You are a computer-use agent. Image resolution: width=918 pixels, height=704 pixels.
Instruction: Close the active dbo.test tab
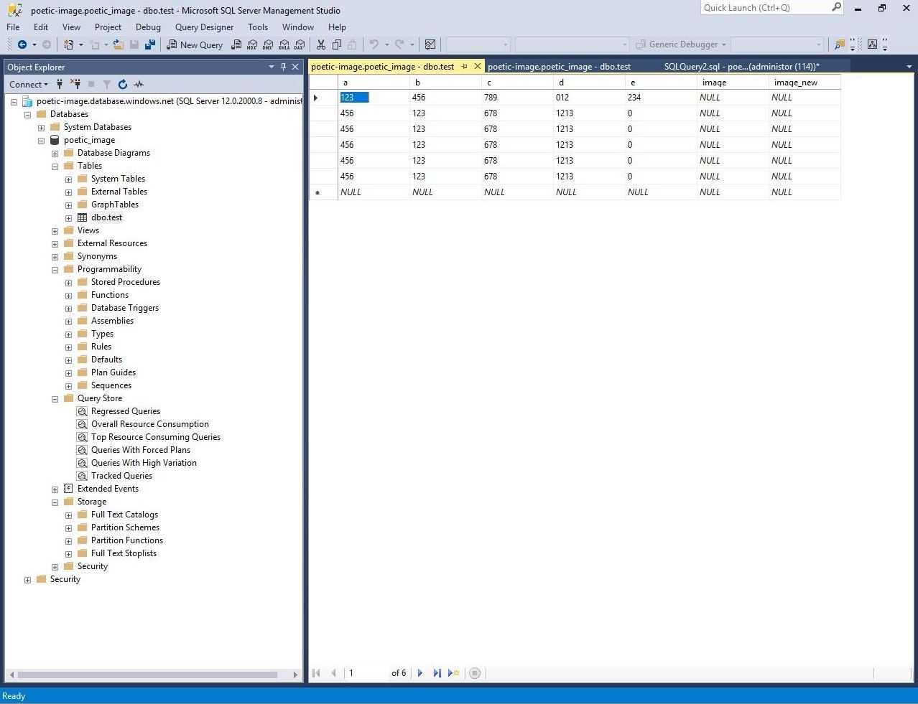click(478, 67)
